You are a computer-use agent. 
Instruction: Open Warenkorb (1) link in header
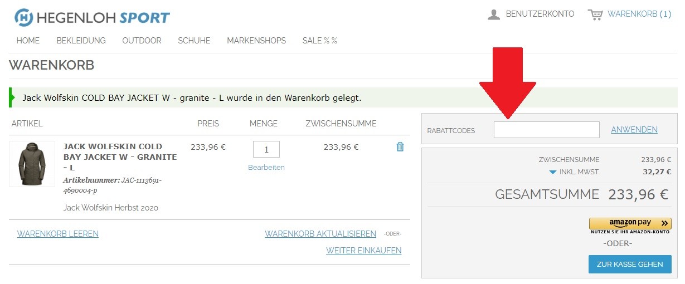pyautogui.click(x=639, y=14)
